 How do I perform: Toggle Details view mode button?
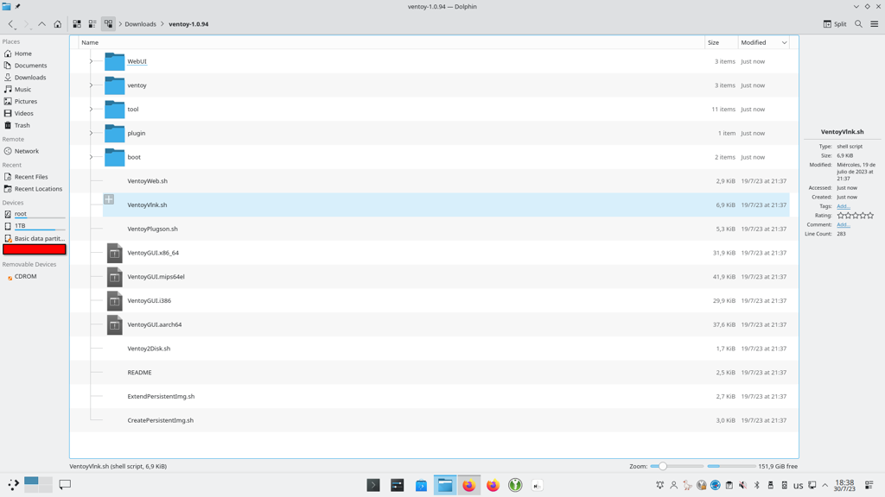pyautogui.click(x=108, y=24)
